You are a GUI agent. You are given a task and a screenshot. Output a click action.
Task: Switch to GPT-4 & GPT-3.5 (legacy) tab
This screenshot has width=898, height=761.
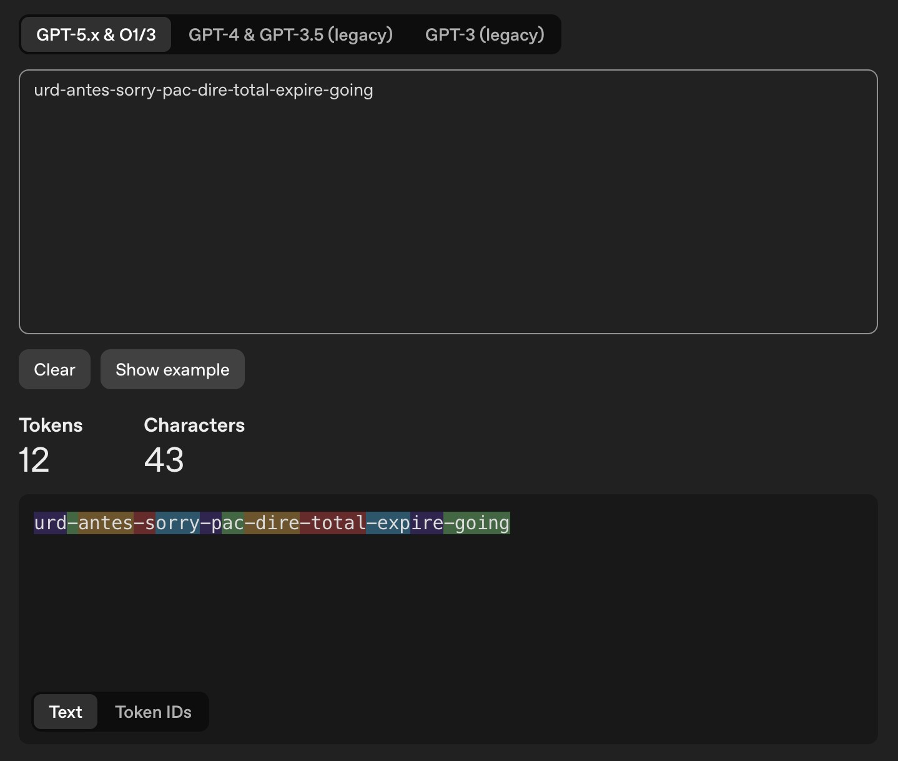point(290,34)
